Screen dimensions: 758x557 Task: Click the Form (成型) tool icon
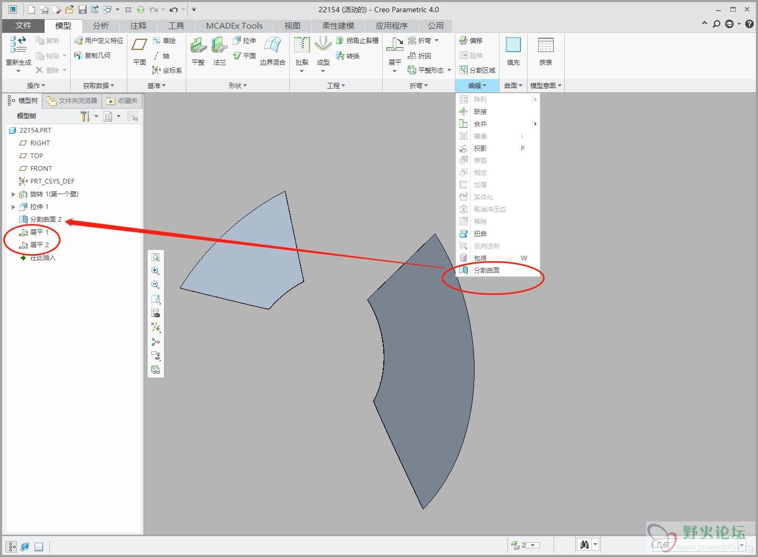click(x=323, y=45)
